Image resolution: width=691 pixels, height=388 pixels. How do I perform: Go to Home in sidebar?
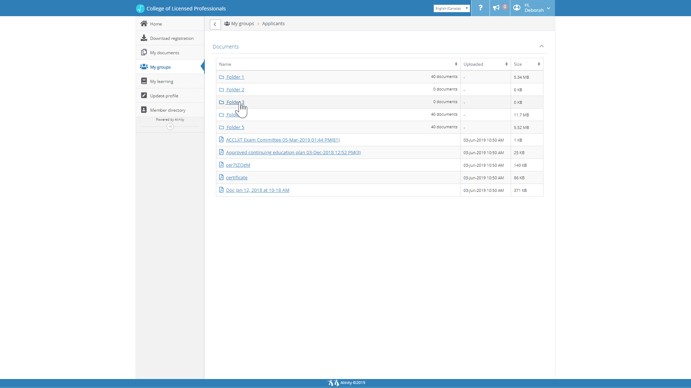[170, 24]
